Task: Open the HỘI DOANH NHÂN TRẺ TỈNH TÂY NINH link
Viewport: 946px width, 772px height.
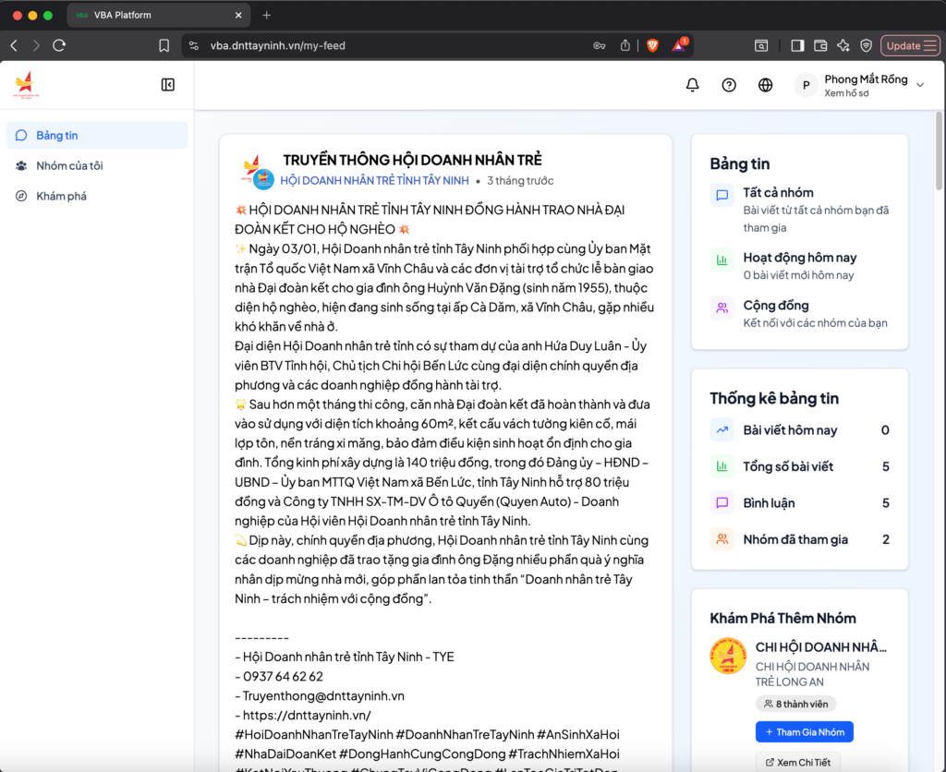Action: click(374, 180)
